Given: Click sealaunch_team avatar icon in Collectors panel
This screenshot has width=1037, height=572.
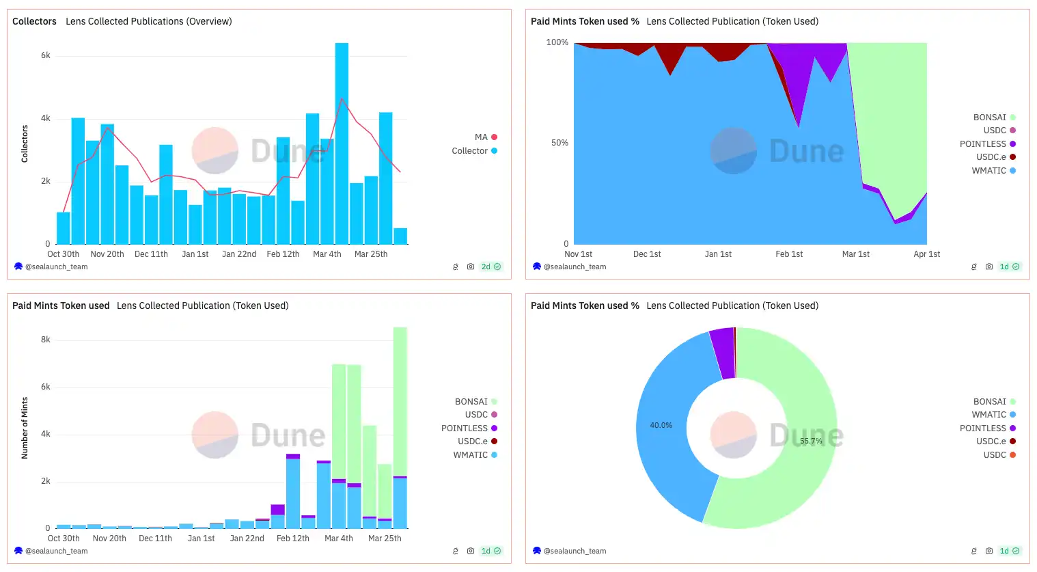Looking at the screenshot, I should pyautogui.click(x=18, y=267).
